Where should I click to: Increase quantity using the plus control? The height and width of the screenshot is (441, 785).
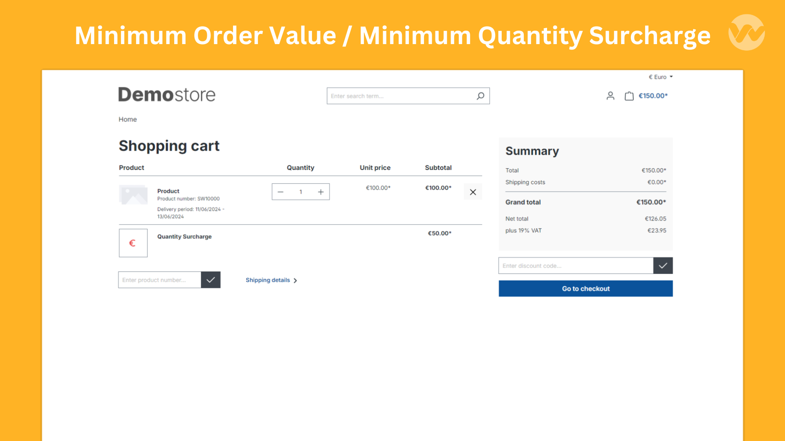321,192
